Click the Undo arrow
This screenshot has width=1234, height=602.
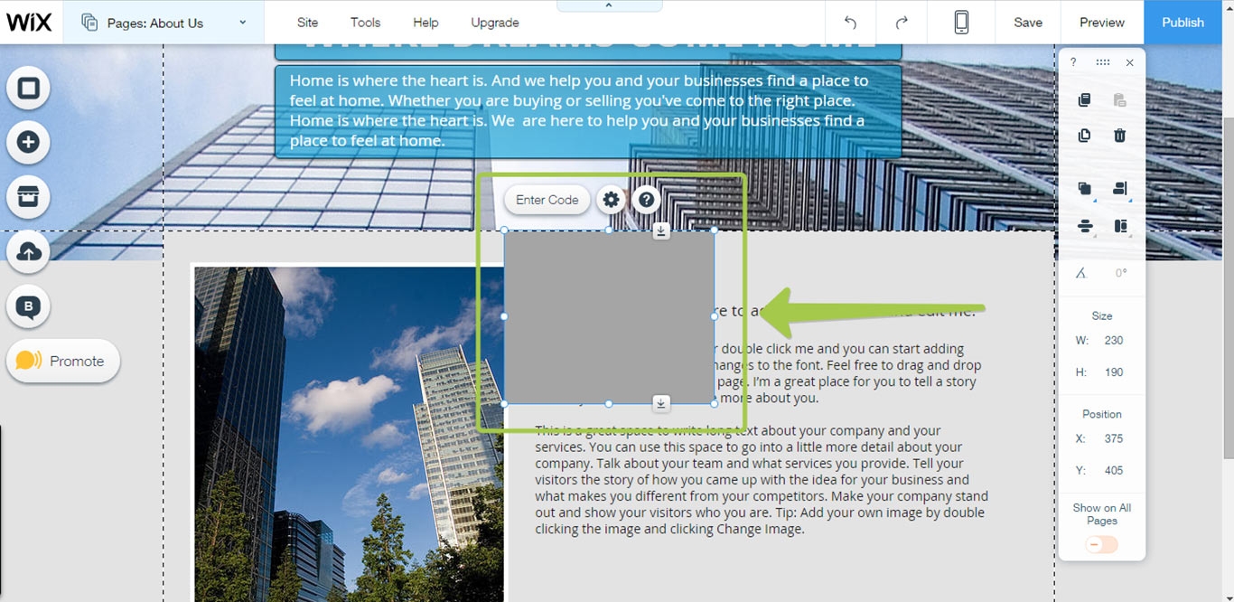850,23
